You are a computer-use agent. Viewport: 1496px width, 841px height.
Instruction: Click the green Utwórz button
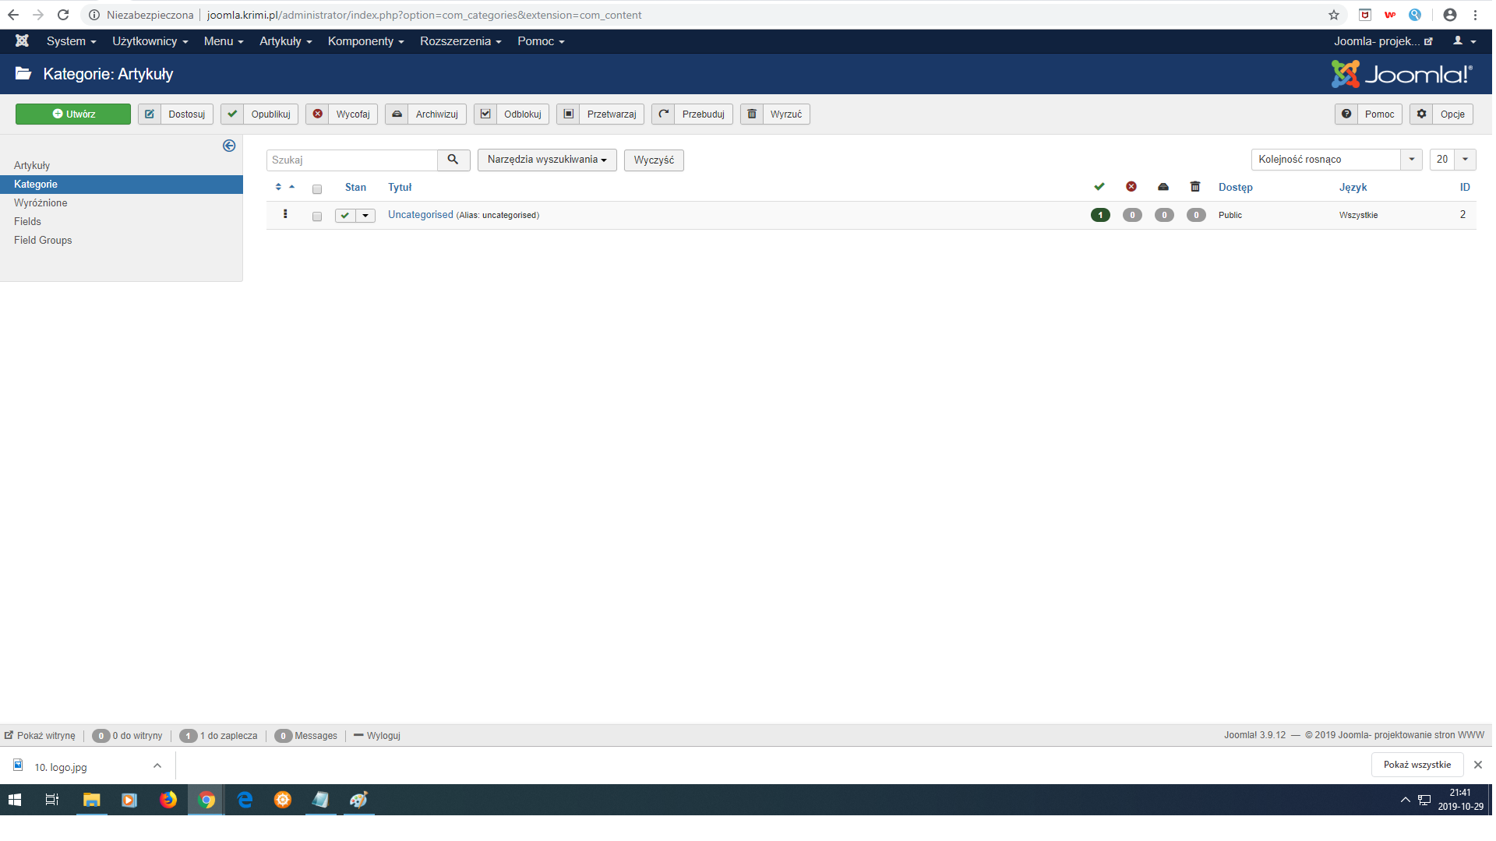coord(73,114)
